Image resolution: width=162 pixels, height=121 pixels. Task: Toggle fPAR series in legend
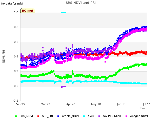89,116
